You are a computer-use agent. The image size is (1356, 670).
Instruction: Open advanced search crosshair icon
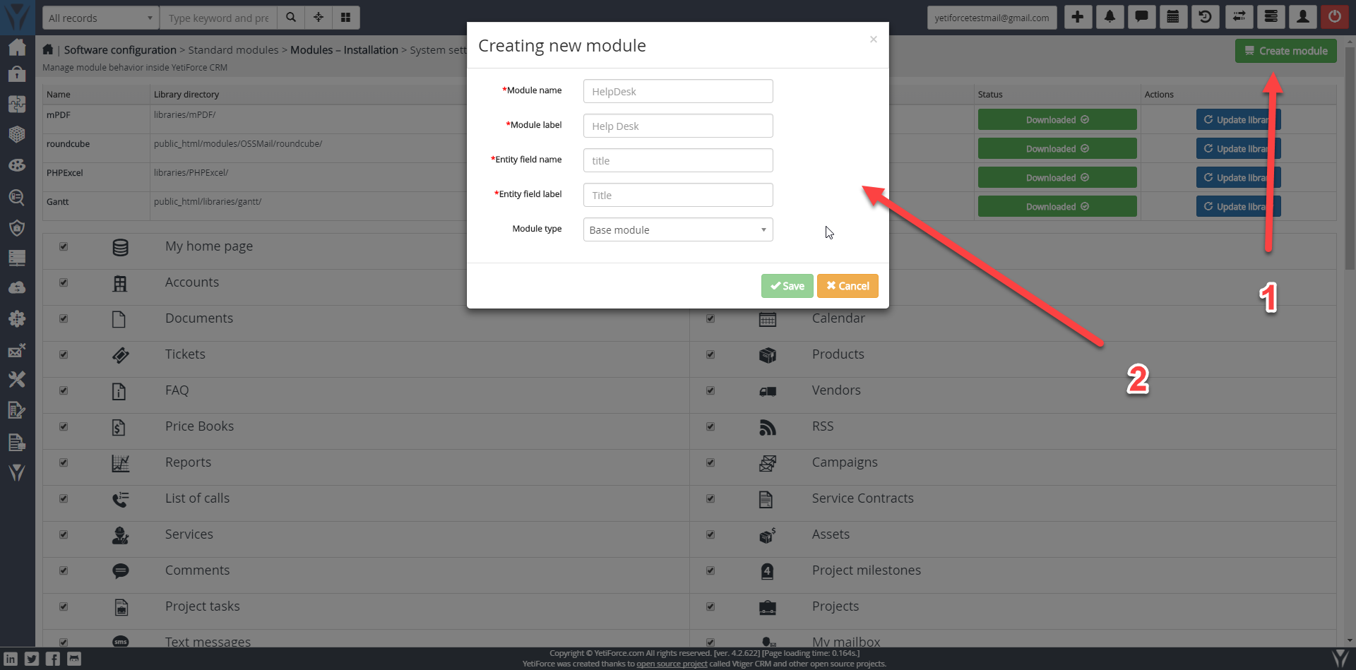pyautogui.click(x=319, y=18)
